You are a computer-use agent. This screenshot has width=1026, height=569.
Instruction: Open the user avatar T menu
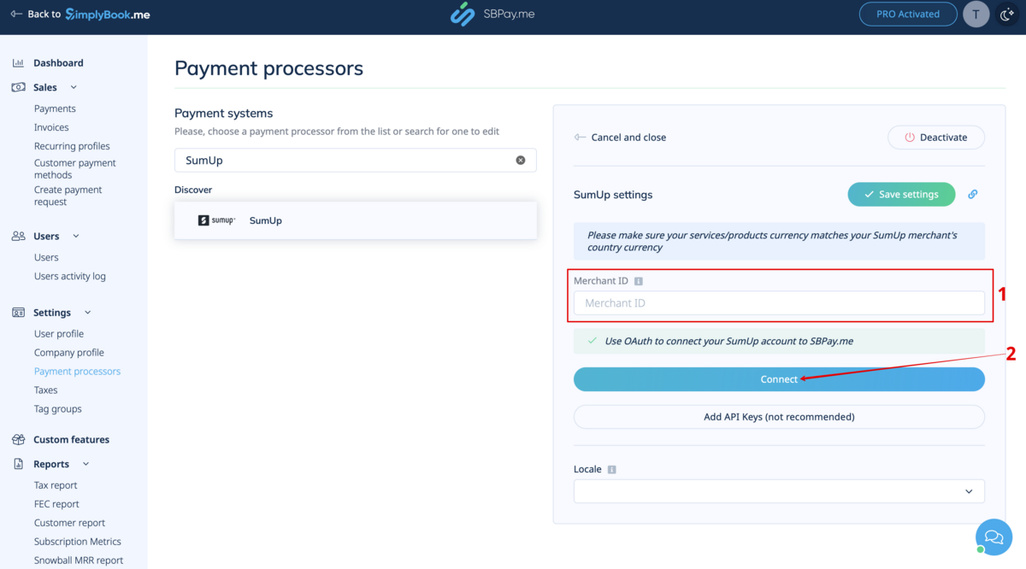pyautogui.click(x=976, y=15)
